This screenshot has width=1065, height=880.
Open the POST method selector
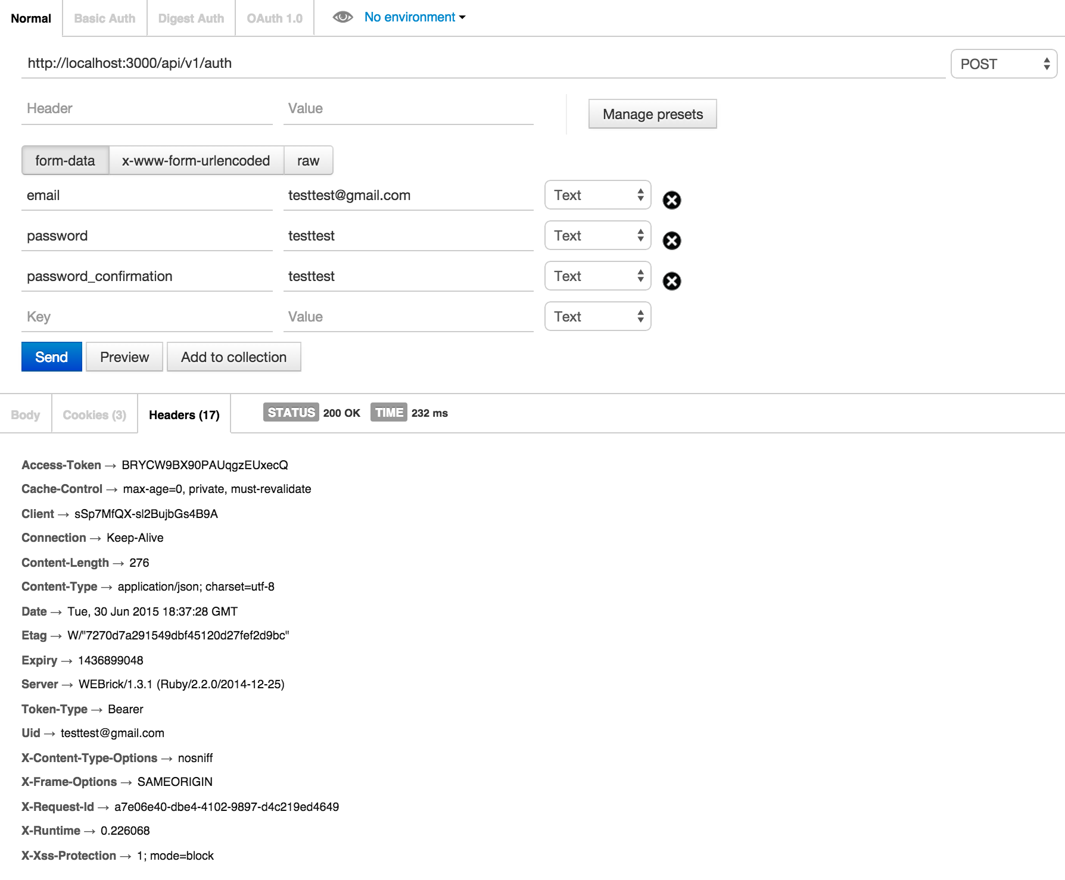pos(1004,64)
